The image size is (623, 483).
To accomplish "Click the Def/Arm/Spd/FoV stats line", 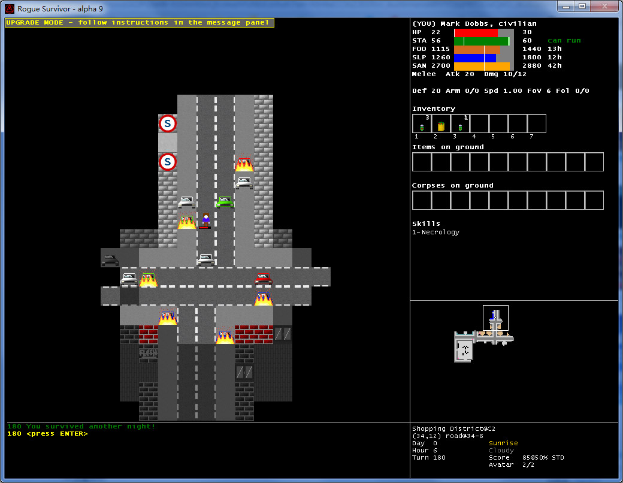I will (x=501, y=90).
